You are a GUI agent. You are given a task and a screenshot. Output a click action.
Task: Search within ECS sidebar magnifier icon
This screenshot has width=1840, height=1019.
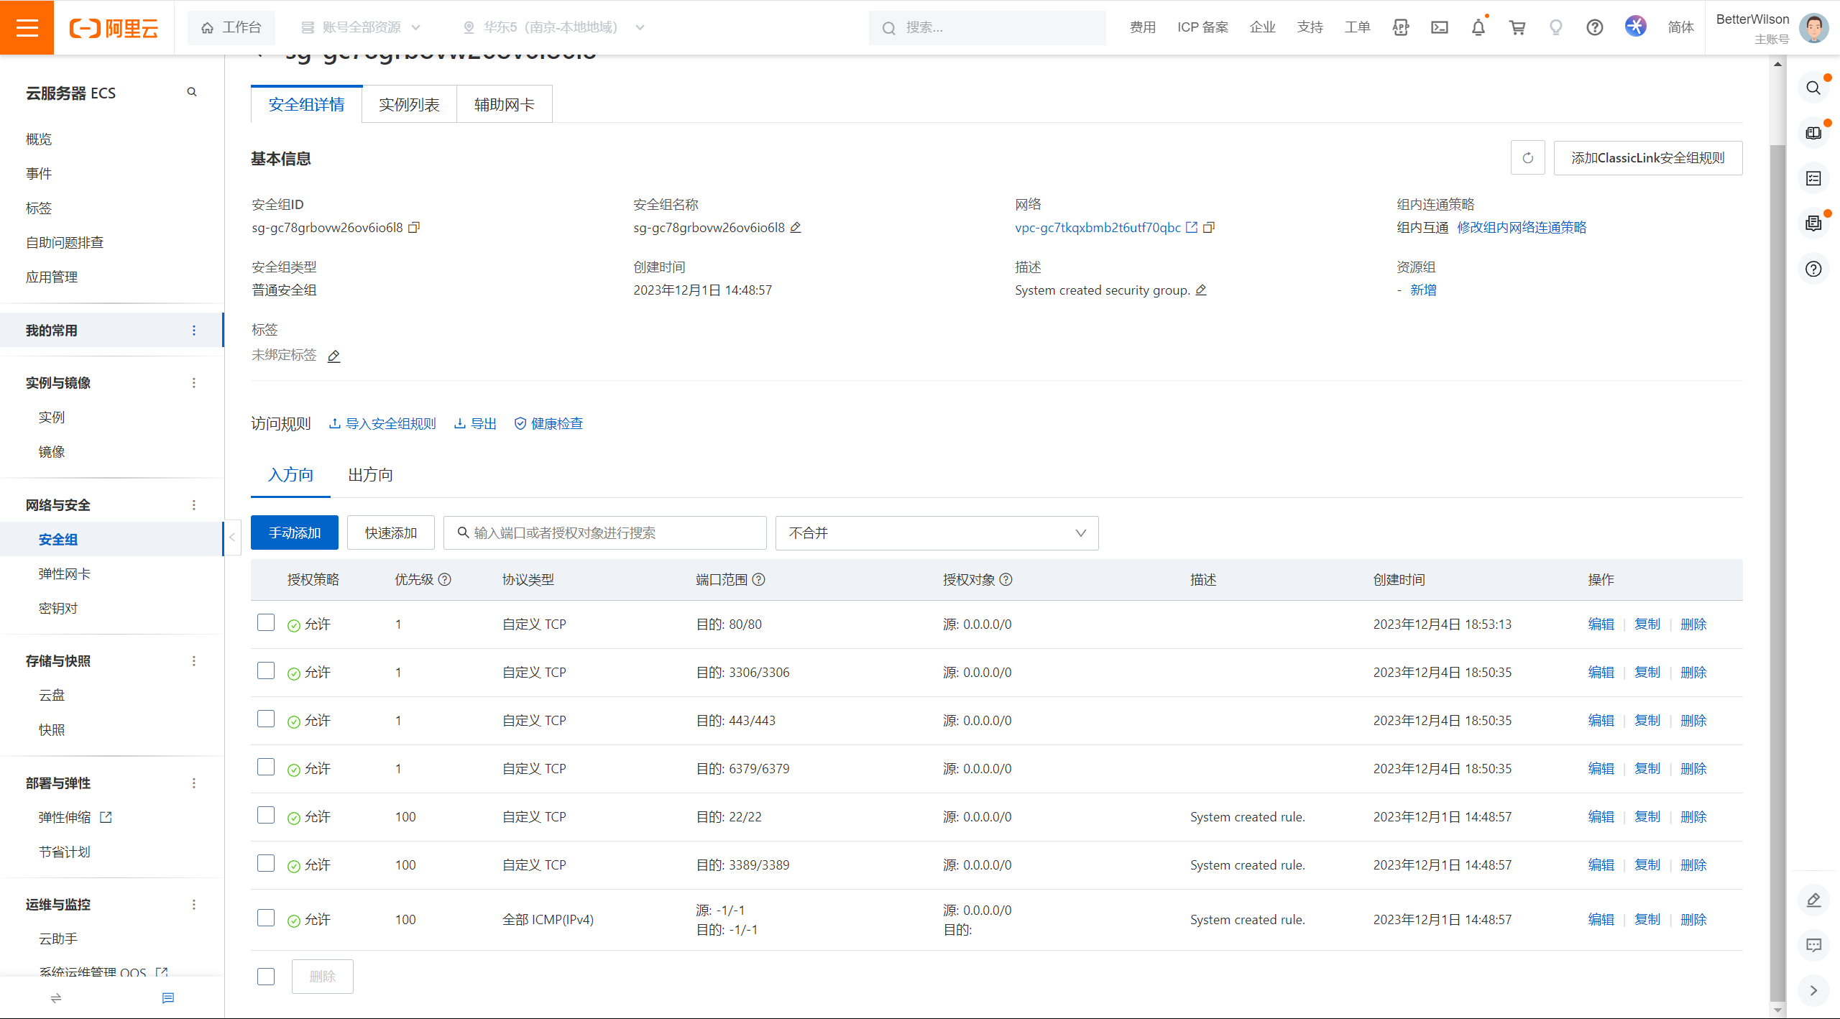(x=192, y=92)
